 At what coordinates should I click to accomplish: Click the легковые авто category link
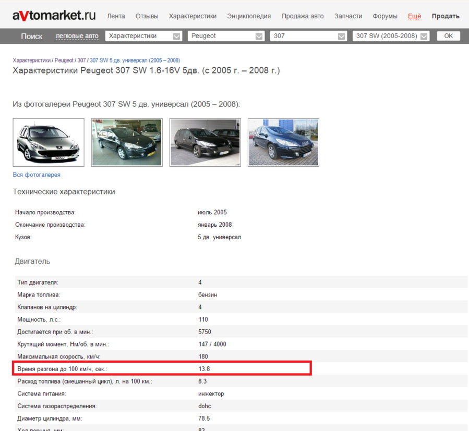[77, 36]
